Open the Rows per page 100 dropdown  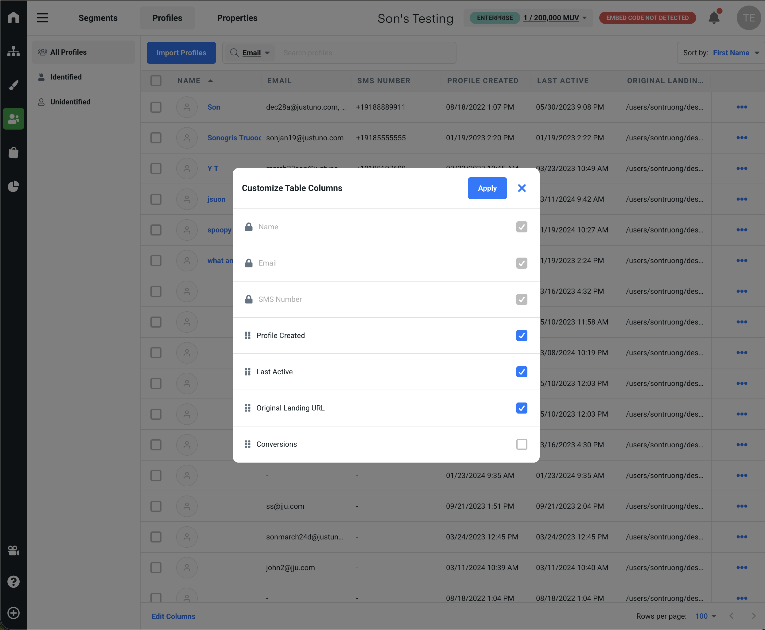click(705, 616)
